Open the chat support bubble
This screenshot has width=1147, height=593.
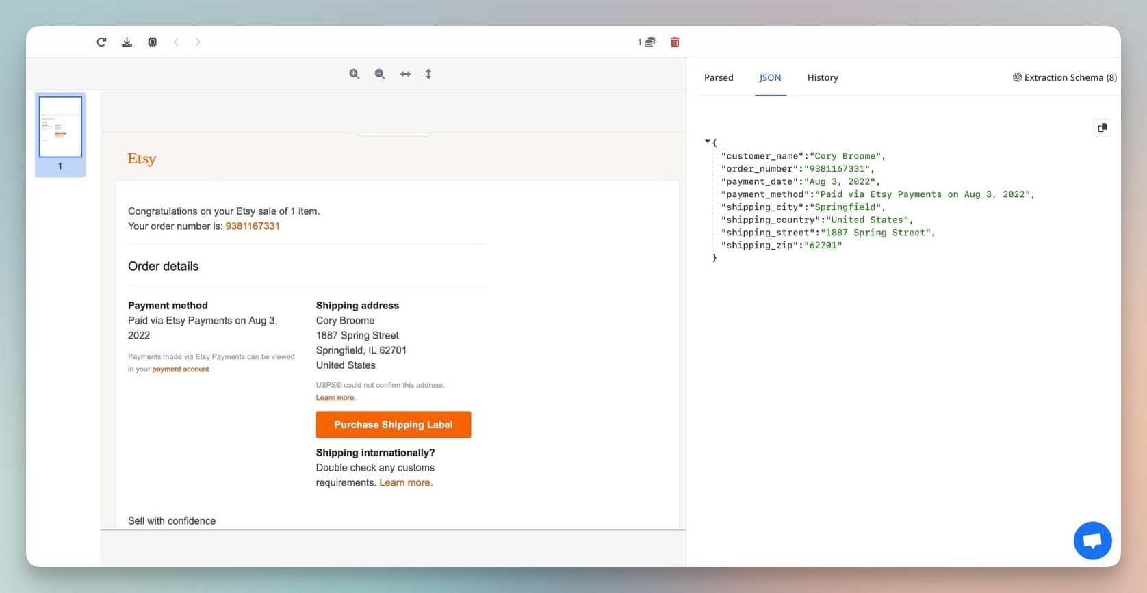pyautogui.click(x=1092, y=540)
